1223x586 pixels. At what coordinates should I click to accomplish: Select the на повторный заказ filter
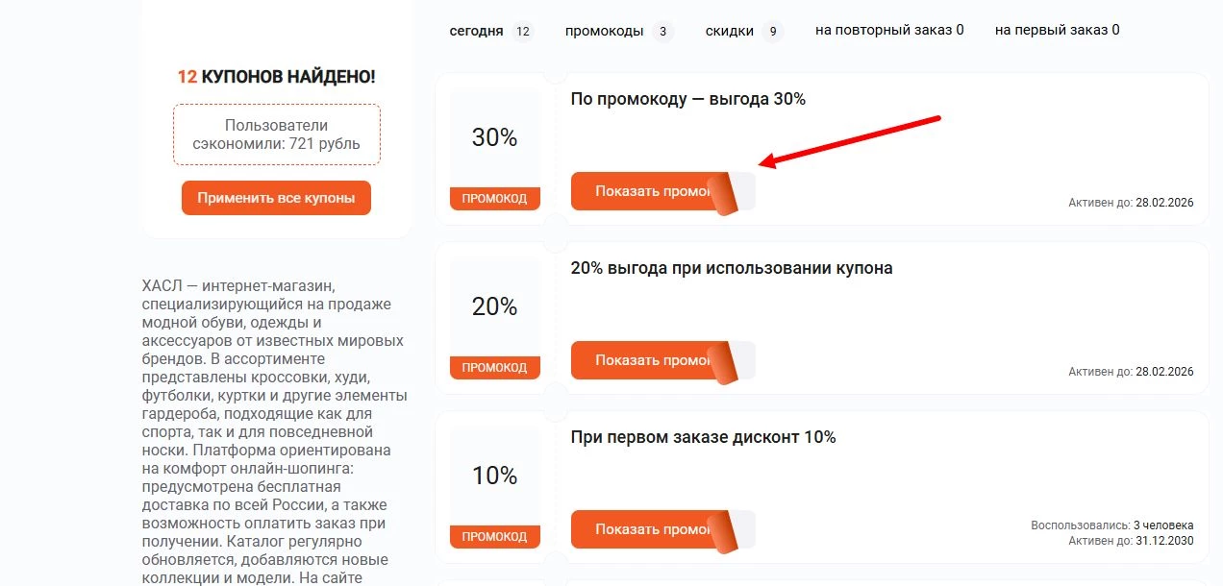889,30
